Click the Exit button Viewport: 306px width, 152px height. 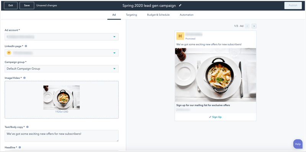point(11,5)
